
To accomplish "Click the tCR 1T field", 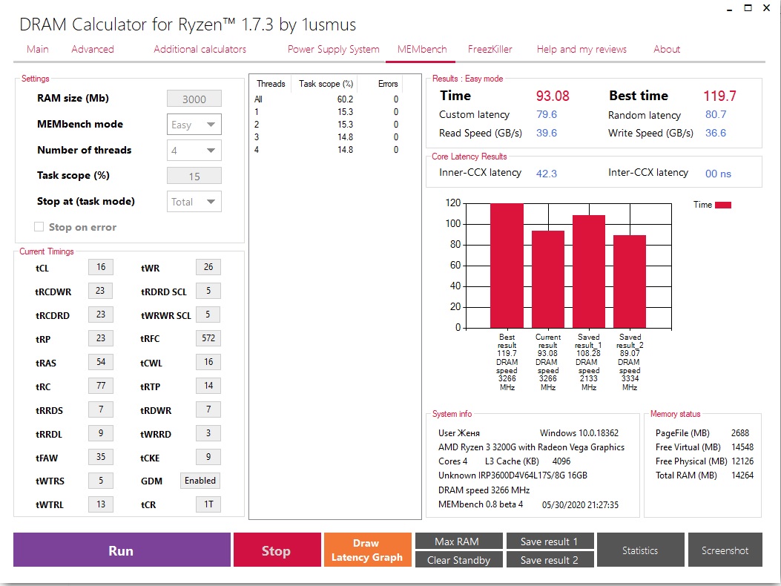I will click(x=208, y=504).
